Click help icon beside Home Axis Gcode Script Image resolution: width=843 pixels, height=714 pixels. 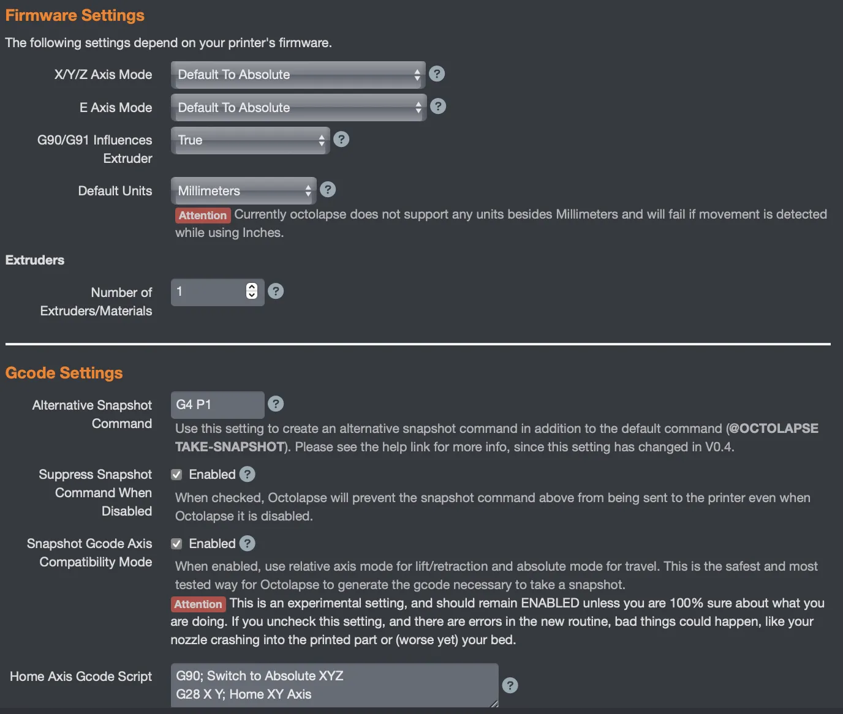tap(510, 685)
